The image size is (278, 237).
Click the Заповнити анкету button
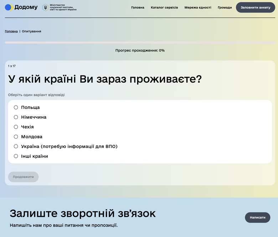[x=255, y=7]
